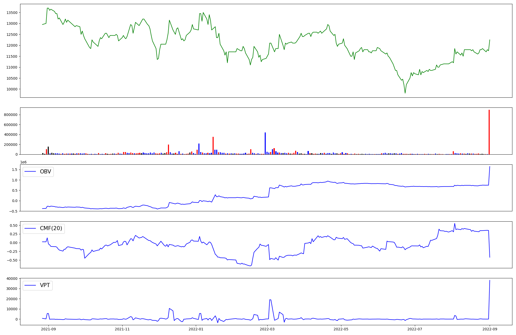516x335 pixels.
Task: Click the tall blue volume bar near 2022-03
Action: [265, 143]
